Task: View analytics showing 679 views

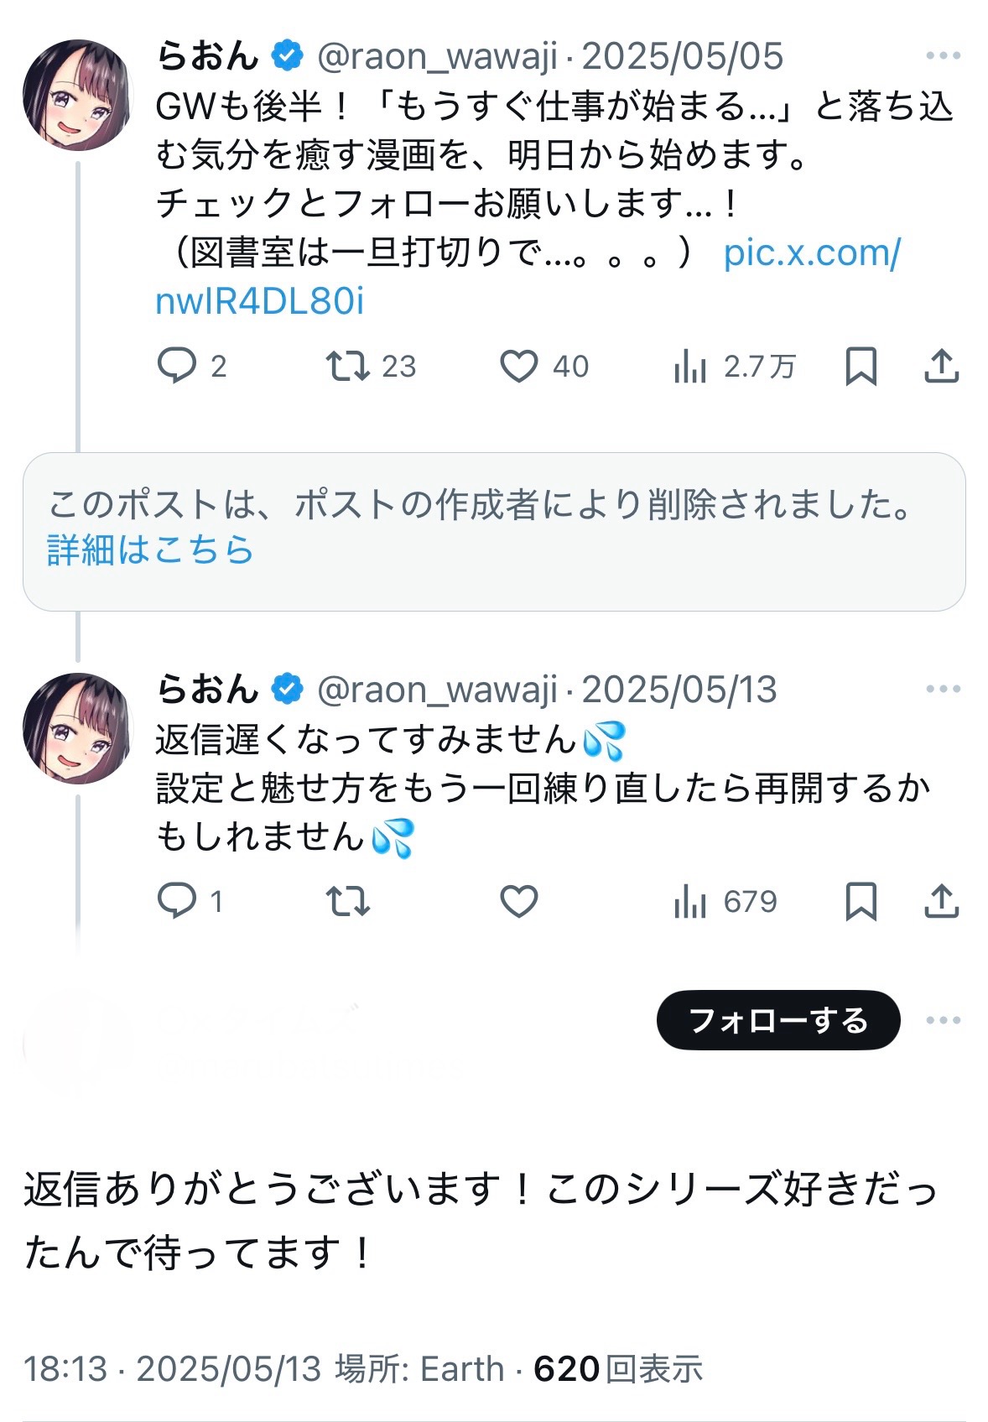Action: click(690, 902)
